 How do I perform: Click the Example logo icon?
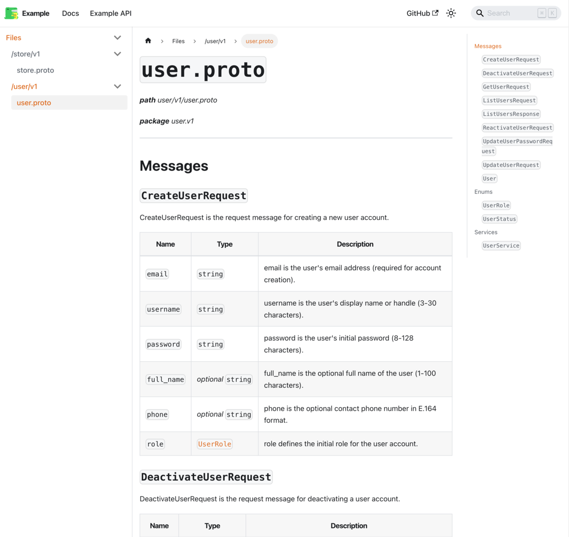coord(11,13)
